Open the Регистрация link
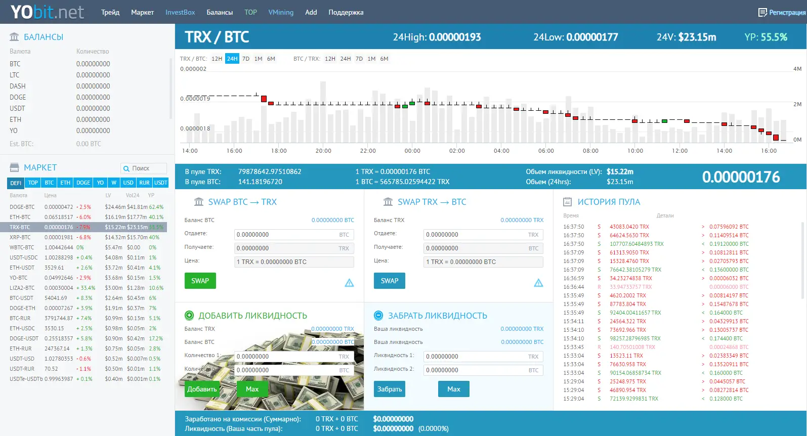The height and width of the screenshot is (436, 807). pyautogui.click(x=787, y=12)
